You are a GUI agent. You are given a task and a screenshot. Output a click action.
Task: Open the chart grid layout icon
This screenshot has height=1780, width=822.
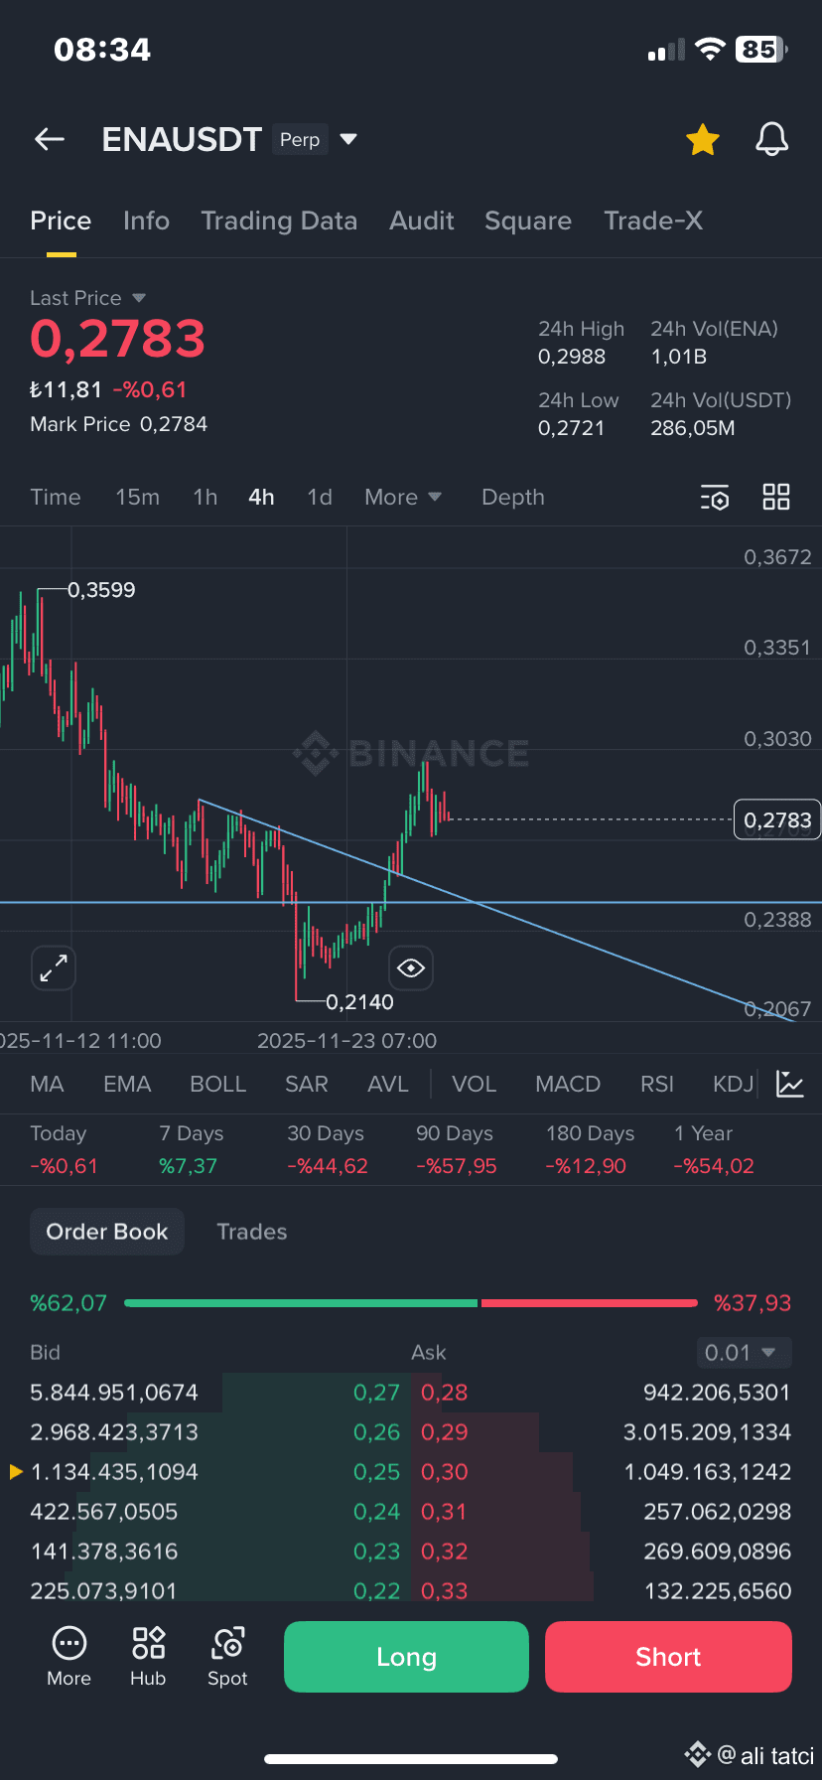click(776, 497)
